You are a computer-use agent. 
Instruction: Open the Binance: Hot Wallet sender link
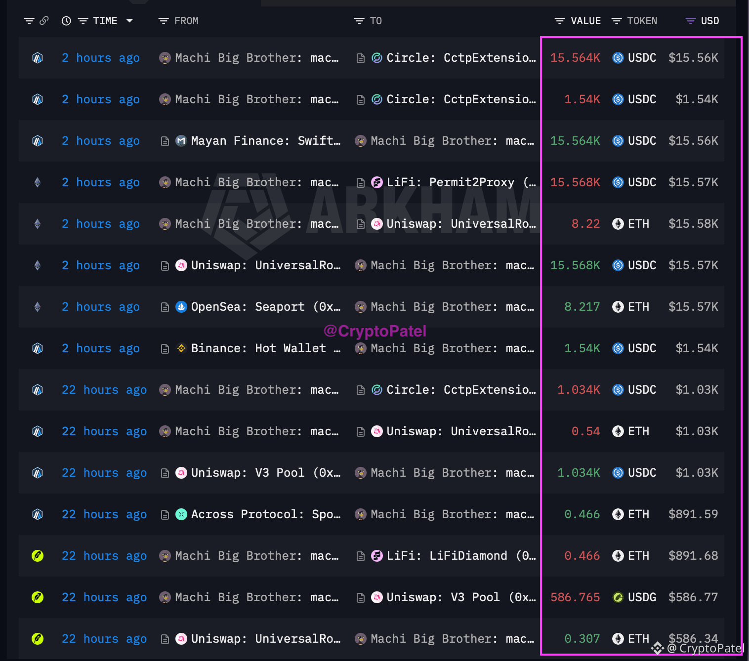(266, 348)
